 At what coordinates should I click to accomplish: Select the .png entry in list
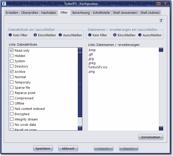91,72
